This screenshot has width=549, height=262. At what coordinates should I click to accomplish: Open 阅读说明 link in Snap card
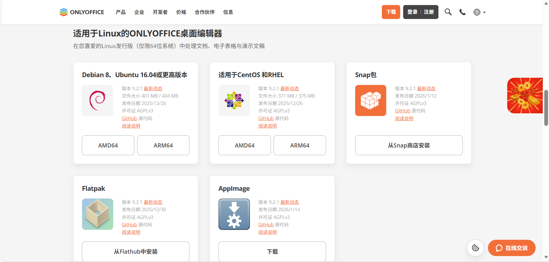pos(404,118)
